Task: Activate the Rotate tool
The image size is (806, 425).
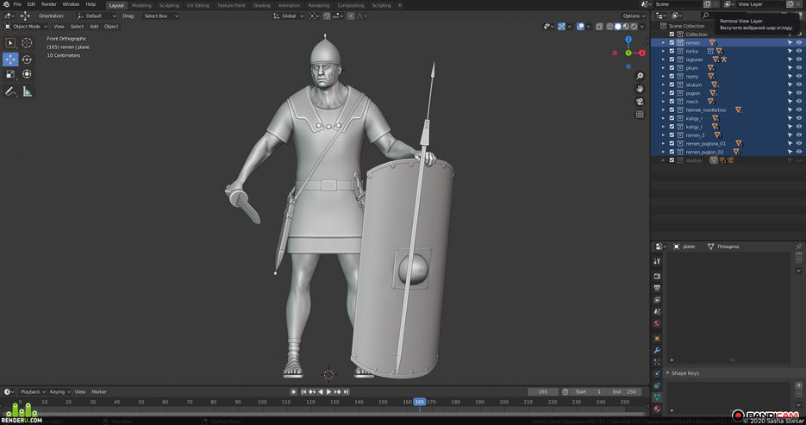Action: click(27, 59)
